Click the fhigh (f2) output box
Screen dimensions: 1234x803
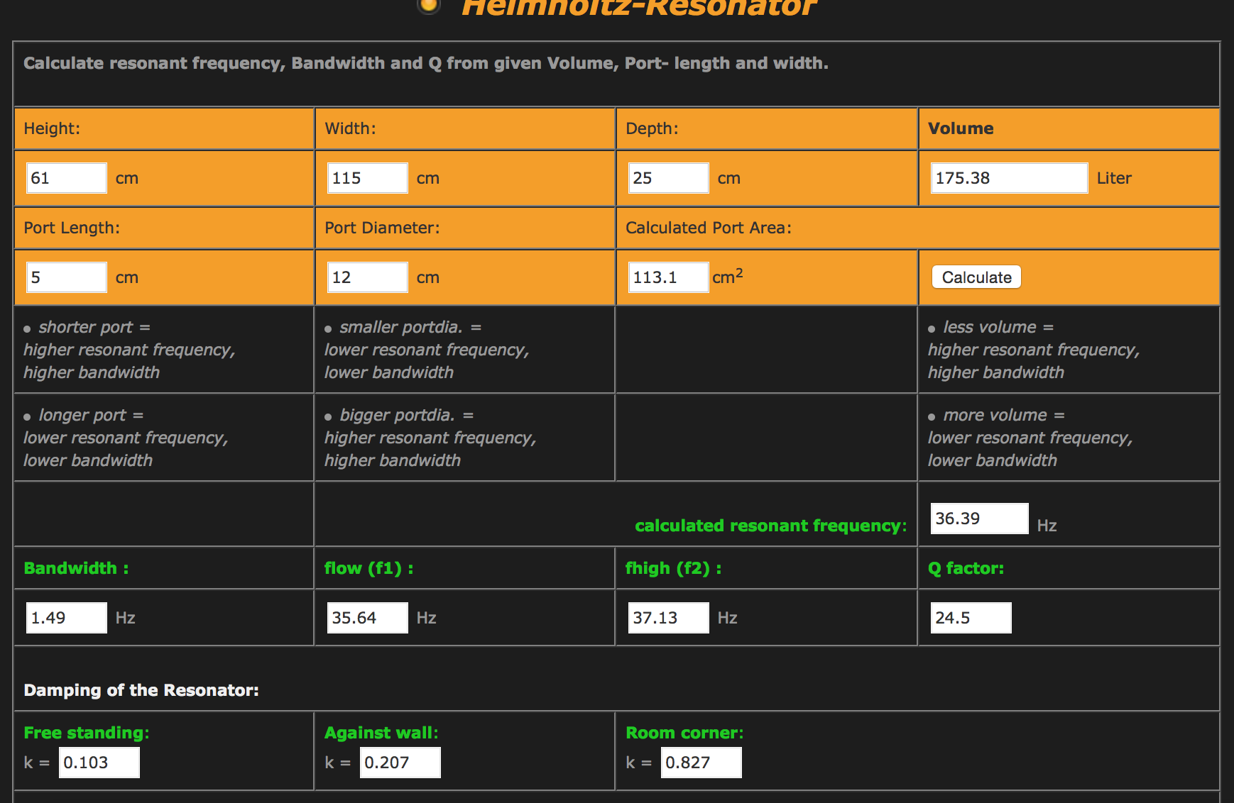[x=668, y=618]
